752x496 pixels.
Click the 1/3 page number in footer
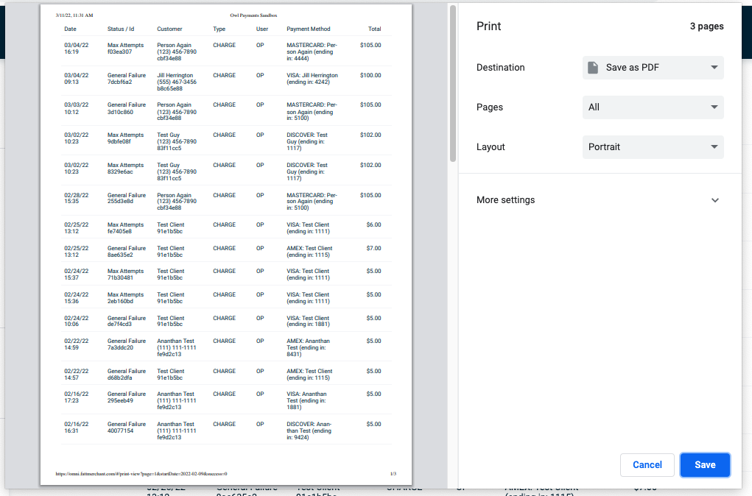393,474
